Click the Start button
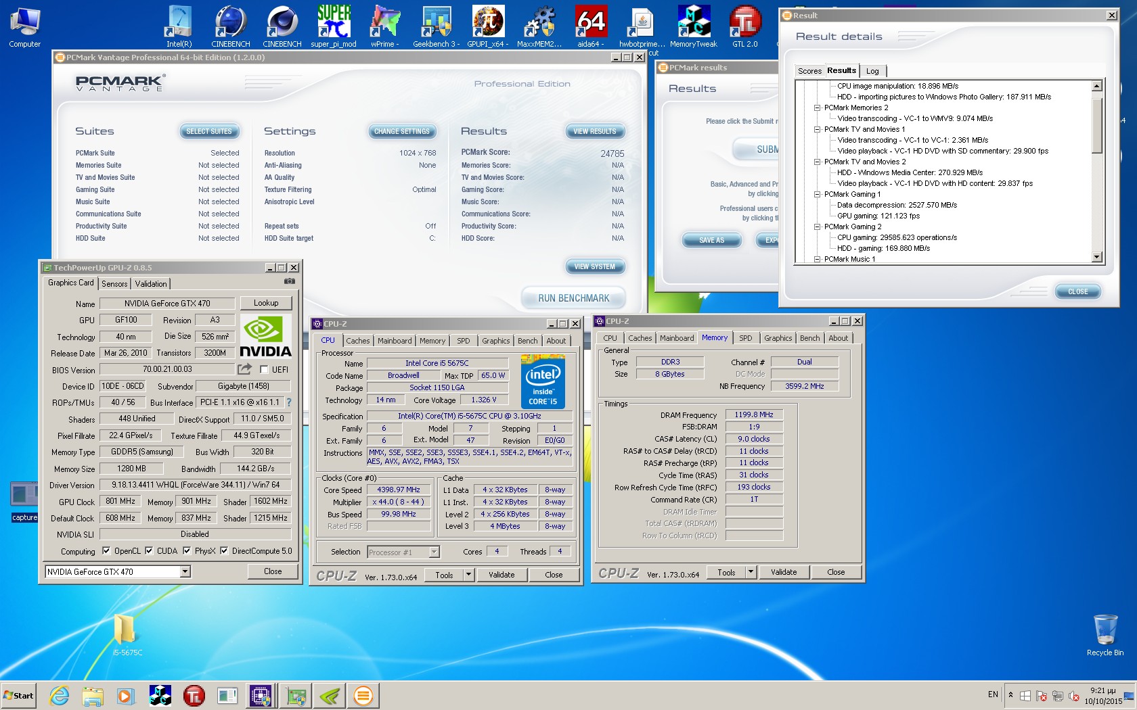Screen dimensions: 1137x710 tap(19, 695)
